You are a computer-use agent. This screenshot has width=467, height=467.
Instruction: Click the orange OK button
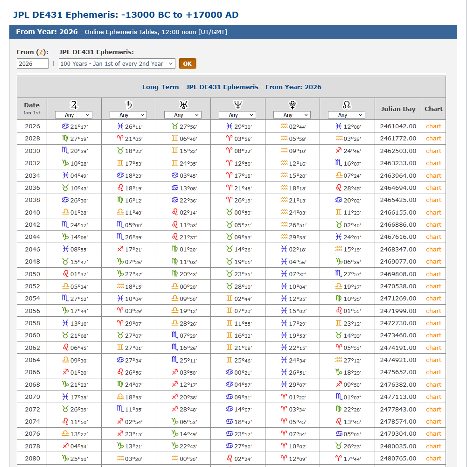click(x=188, y=63)
